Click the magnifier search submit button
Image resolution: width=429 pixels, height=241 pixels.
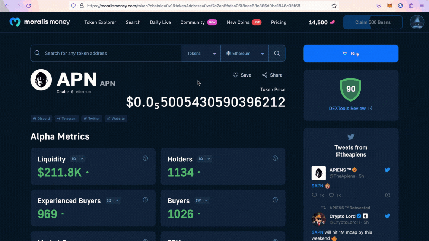[277, 53]
